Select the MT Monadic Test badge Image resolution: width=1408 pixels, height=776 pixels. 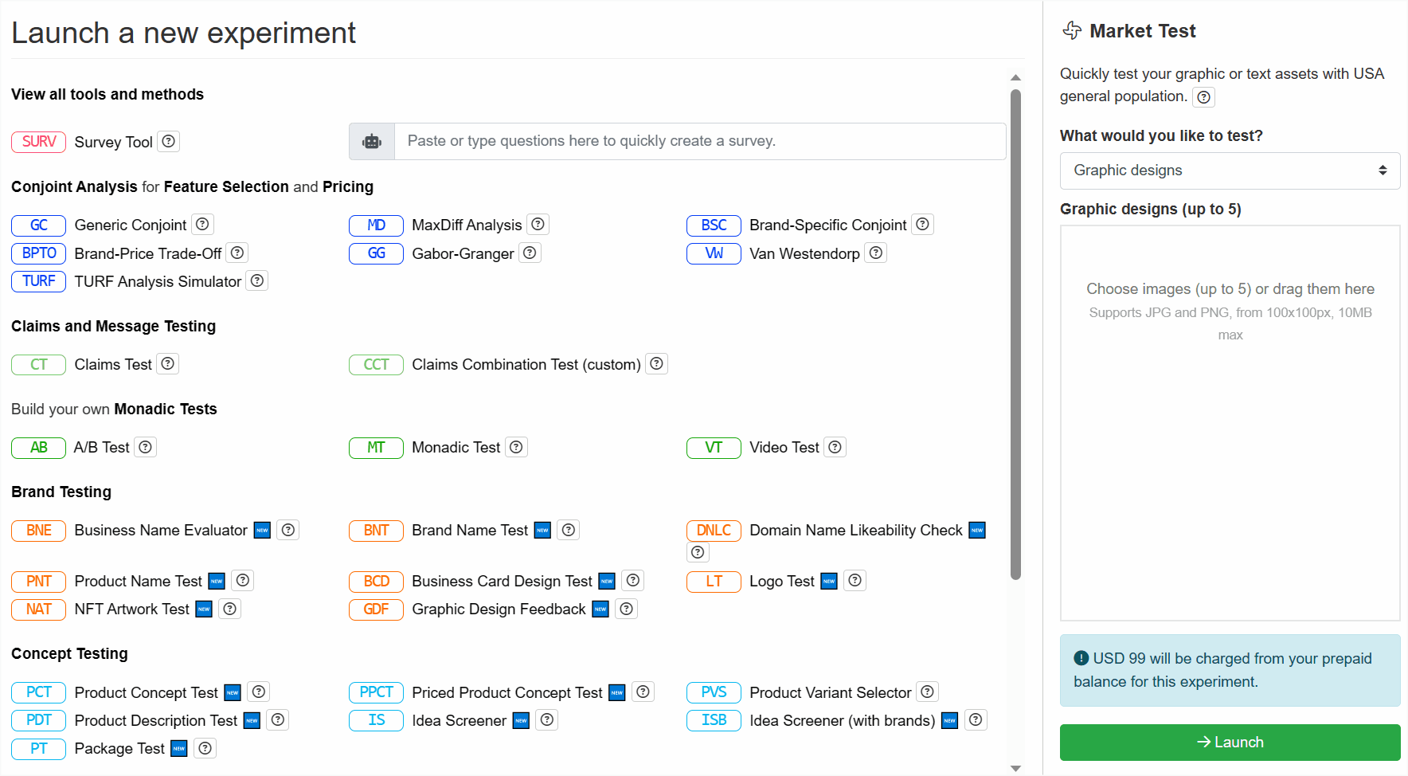pos(376,447)
